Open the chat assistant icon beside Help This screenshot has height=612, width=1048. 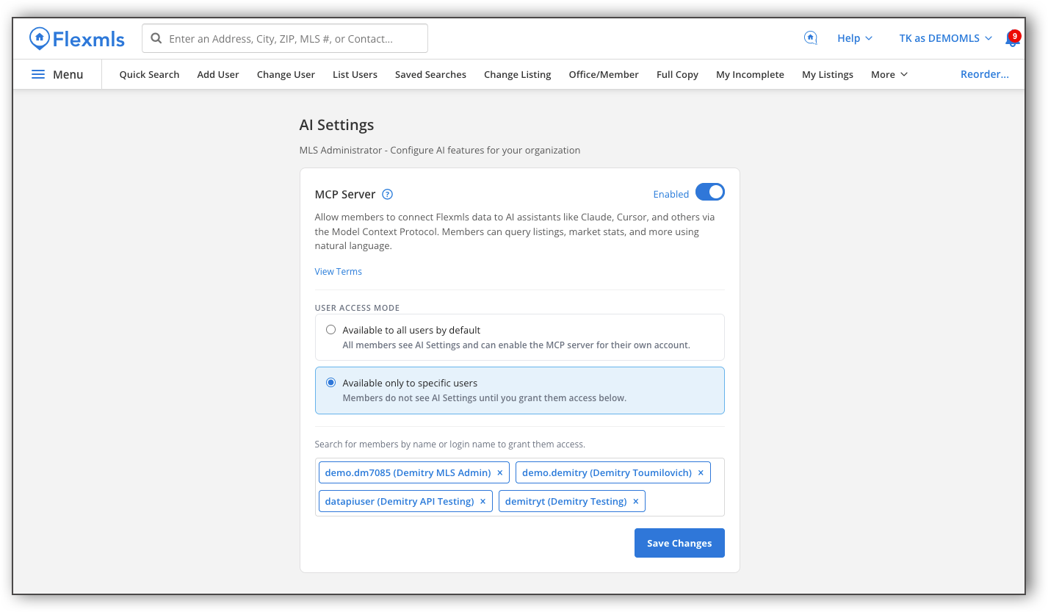[x=810, y=38]
